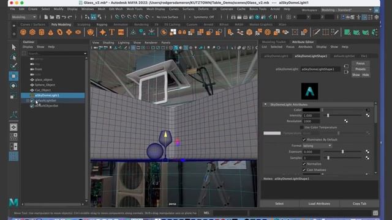This screenshot has width=392, height=220.
Task: Create a polygon cylinder from the shelf
Action: tap(42, 32)
